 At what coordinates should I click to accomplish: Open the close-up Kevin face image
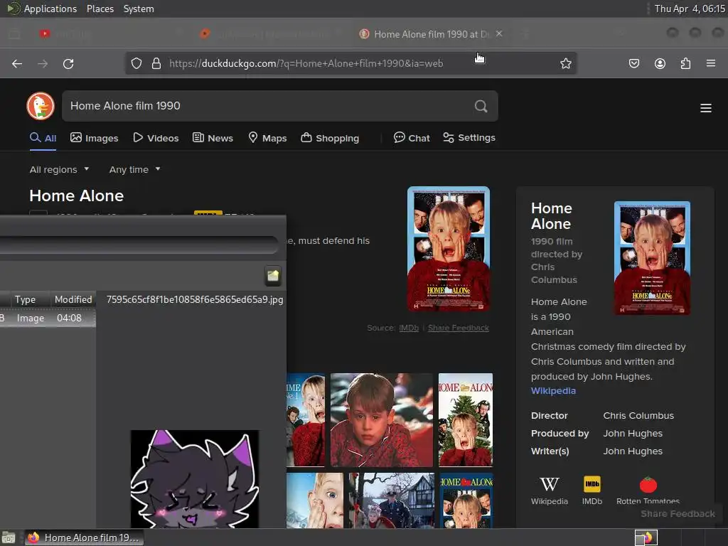pyautogui.click(x=315, y=500)
